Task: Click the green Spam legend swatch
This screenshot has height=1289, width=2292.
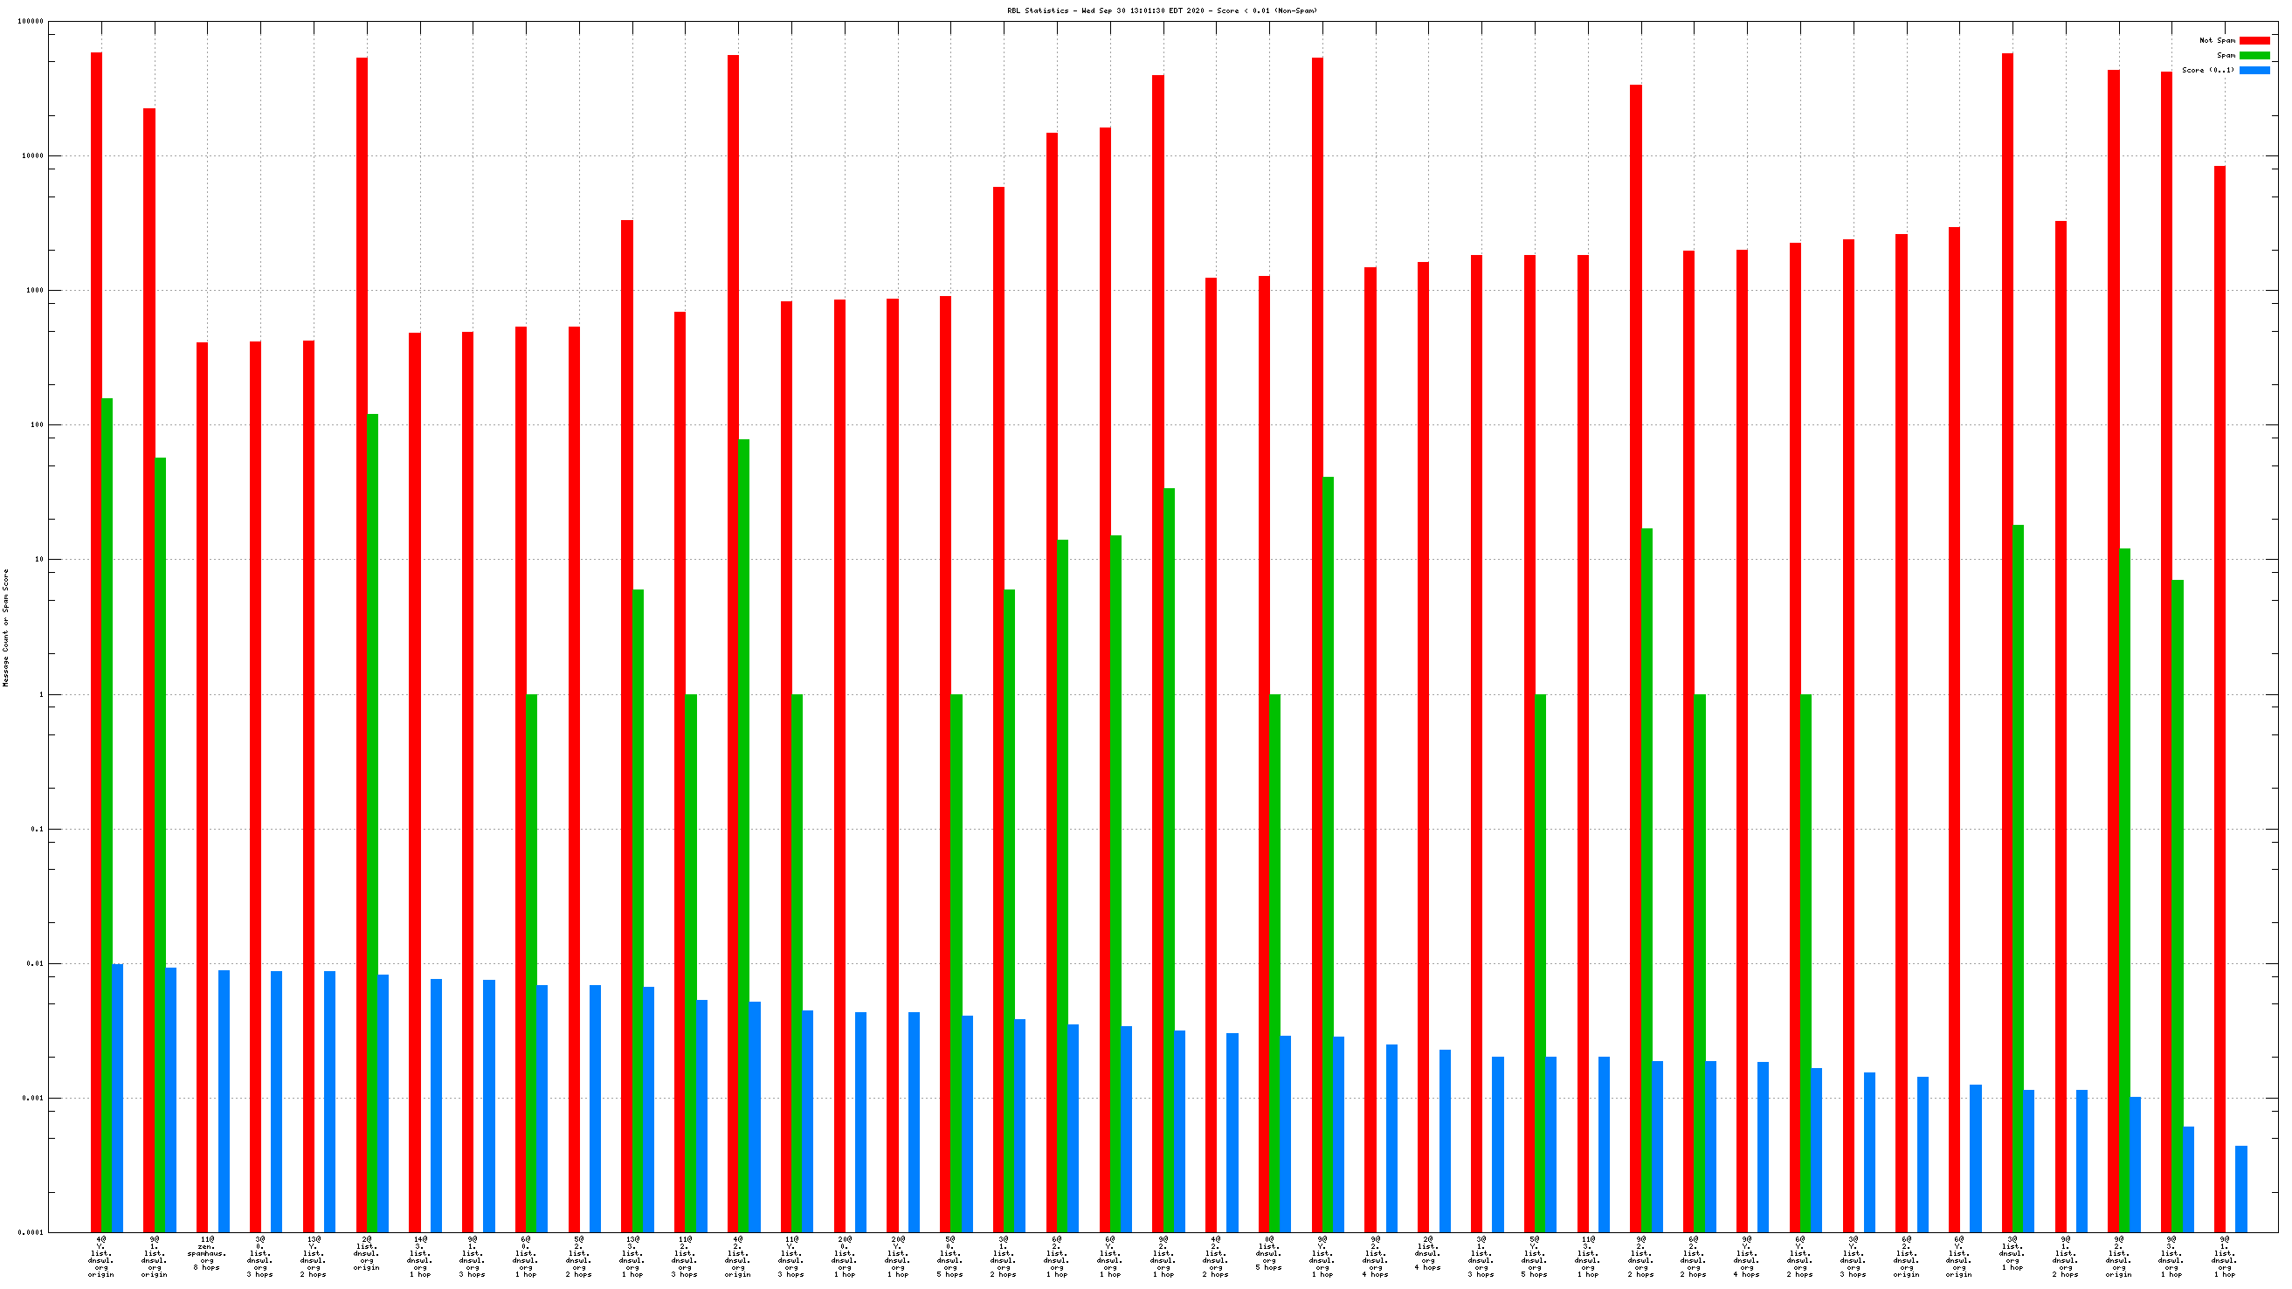Action: (2254, 55)
